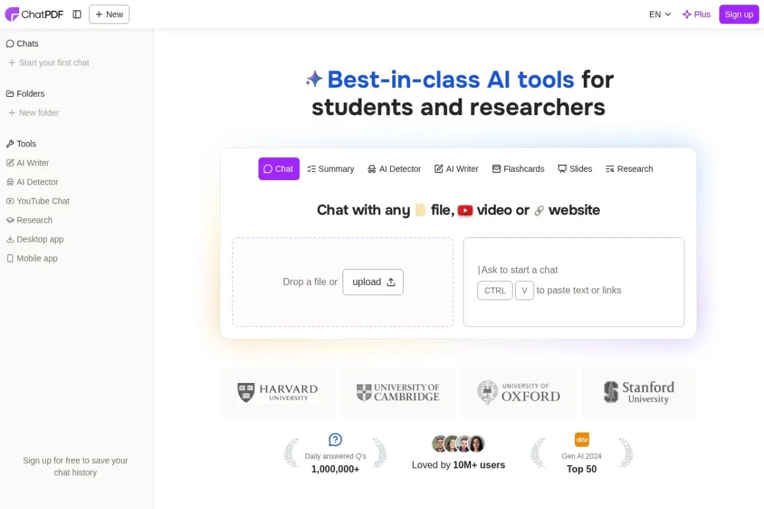Click Desktop app download icon

pyautogui.click(x=10, y=239)
